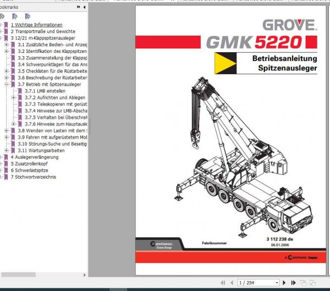Expand the 3.9 Fahren mit aufgerüstetem node
Screen dimensions: 330x291
(6, 138)
